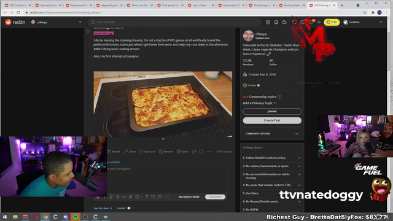Open File Explorer from the taskbar
Image resolution: width=393 pixels, height=221 pixels.
pyautogui.click(x=15, y=217)
